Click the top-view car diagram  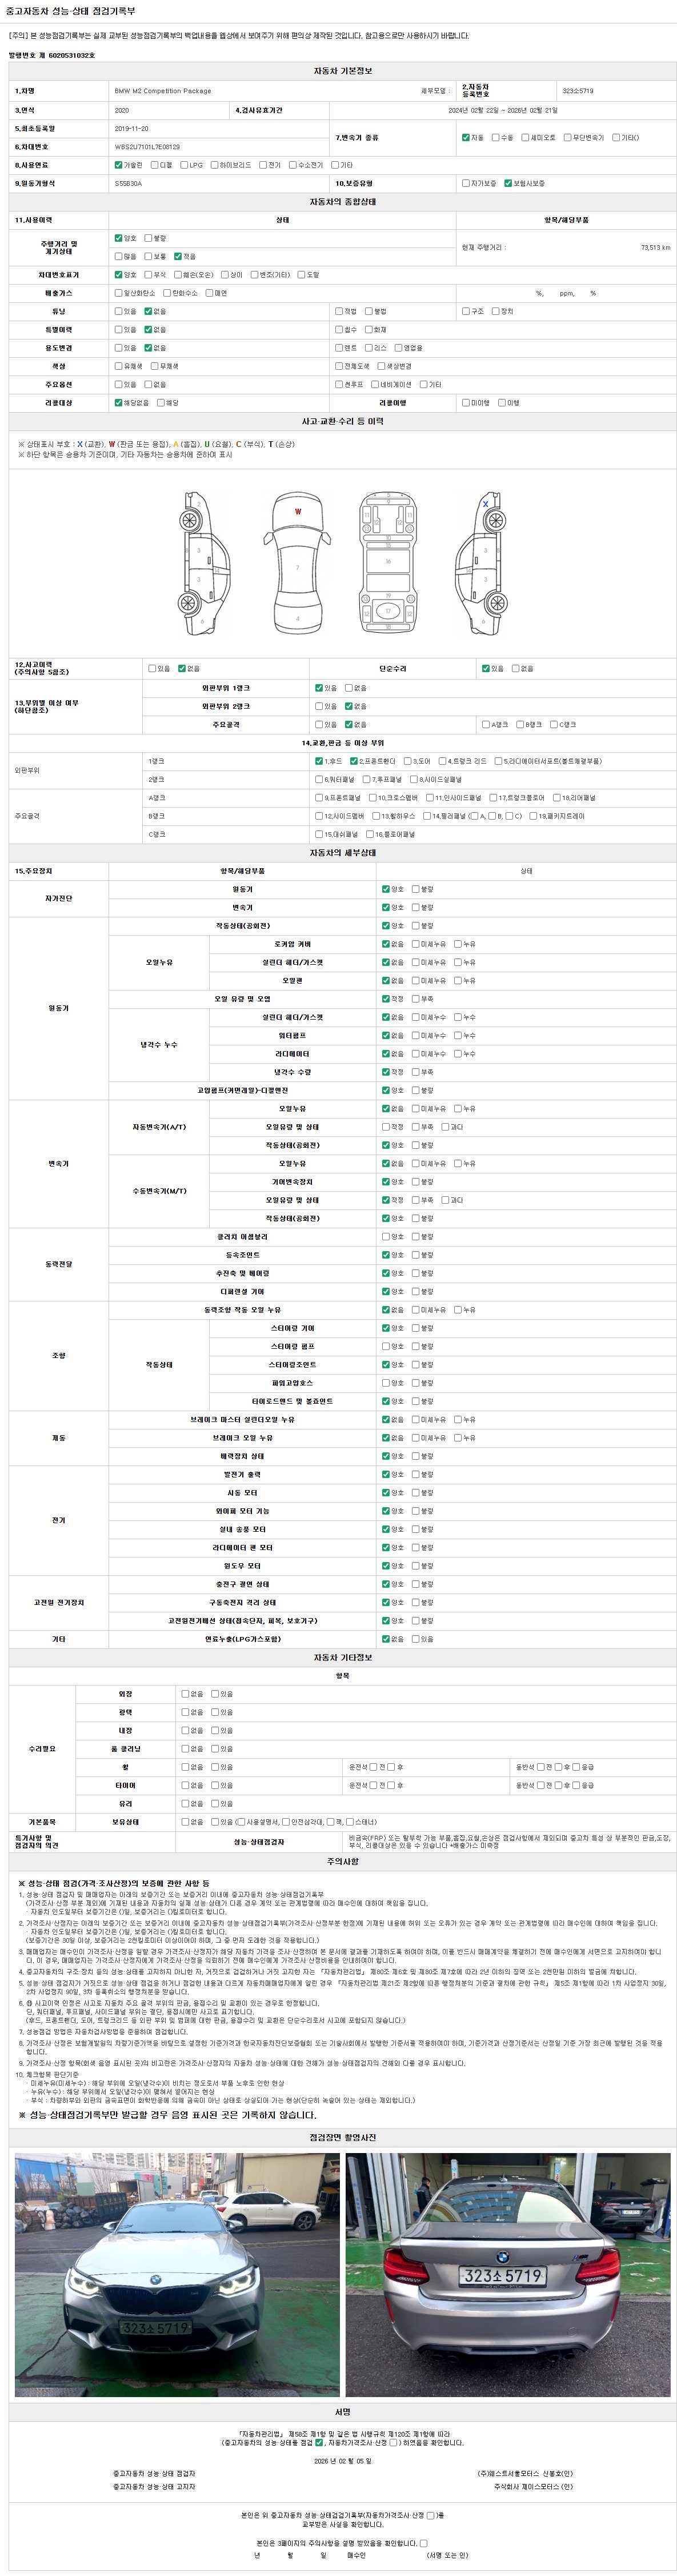[x=298, y=565]
